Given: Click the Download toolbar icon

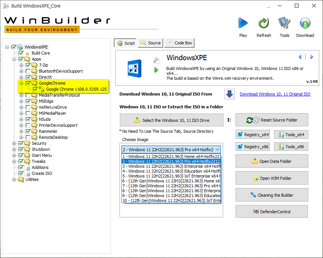Looking at the screenshot, I should coord(305,23).
